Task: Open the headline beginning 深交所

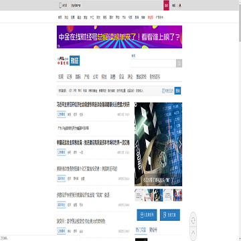Action: [81, 222]
